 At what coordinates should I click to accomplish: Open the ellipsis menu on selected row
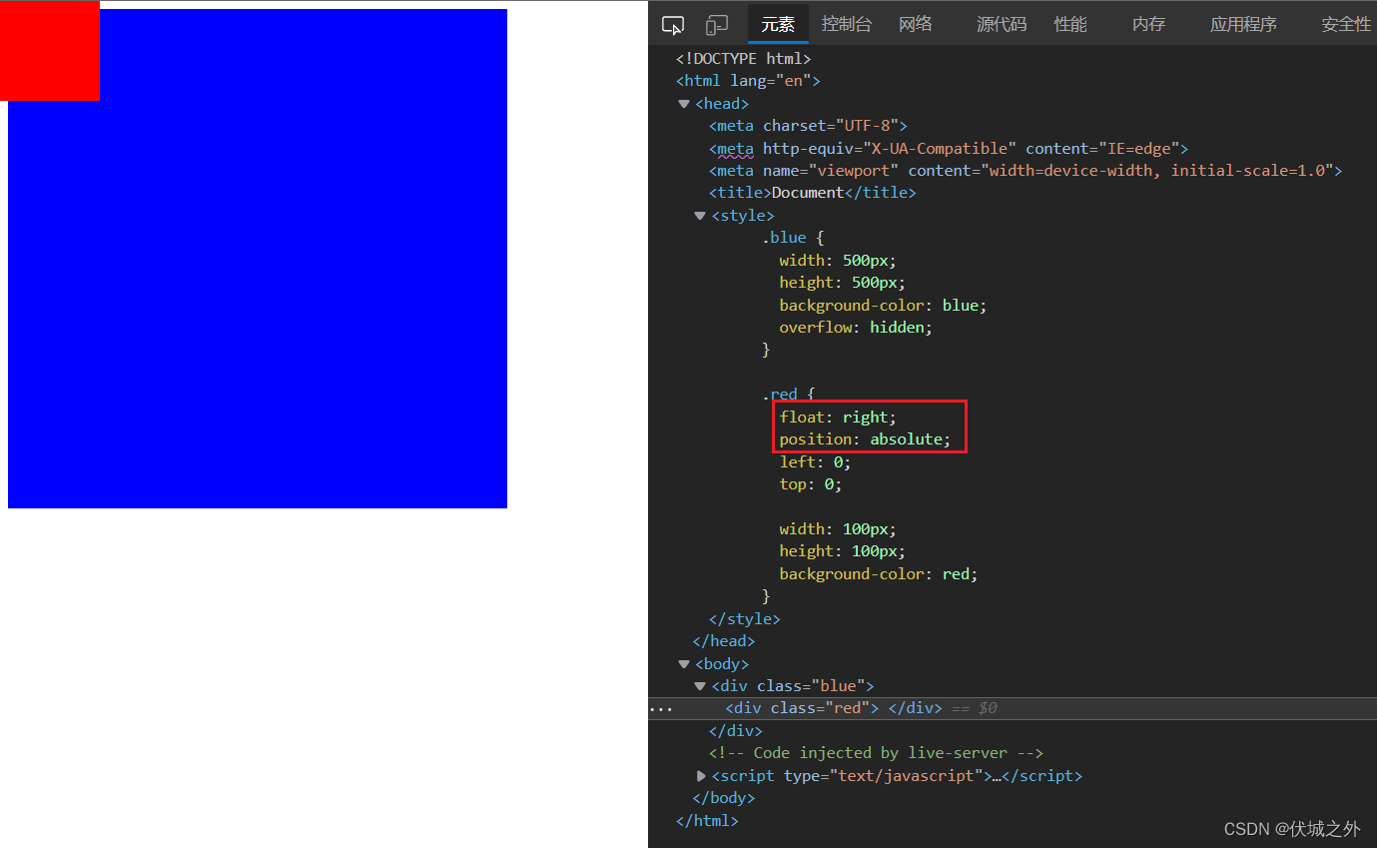[661, 709]
